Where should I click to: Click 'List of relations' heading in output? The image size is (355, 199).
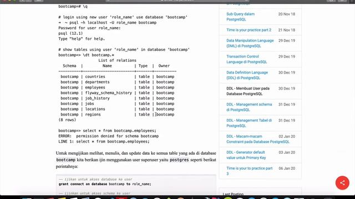tap(117, 60)
